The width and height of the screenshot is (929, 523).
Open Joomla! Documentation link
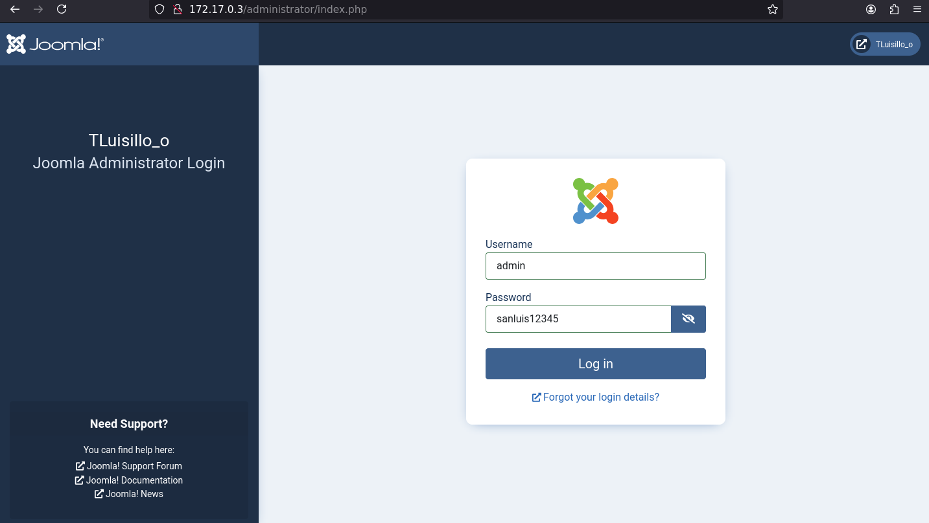[129, 480]
